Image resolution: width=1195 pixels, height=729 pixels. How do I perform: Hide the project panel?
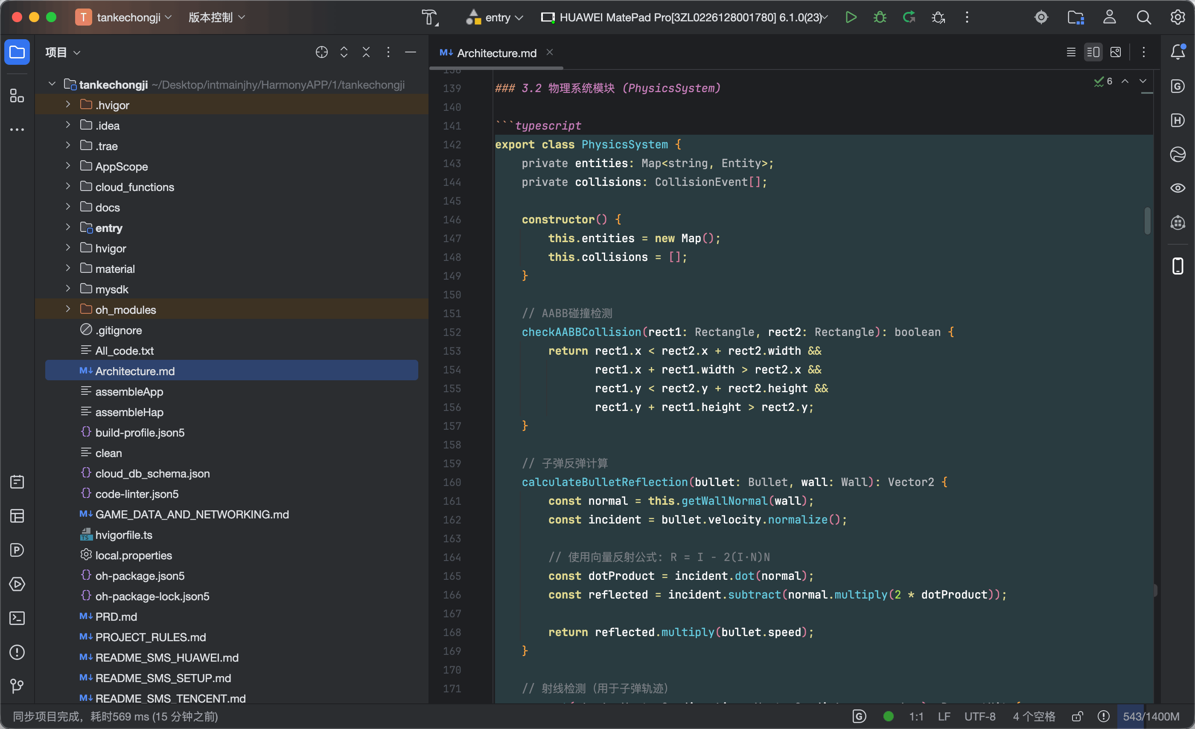tap(410, 52)
